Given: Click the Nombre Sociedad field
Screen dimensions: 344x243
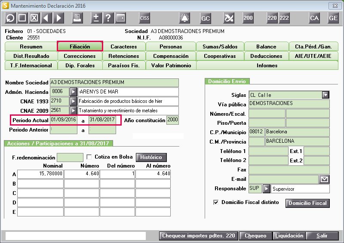Looking at the screenshot, I should point(114,82).
